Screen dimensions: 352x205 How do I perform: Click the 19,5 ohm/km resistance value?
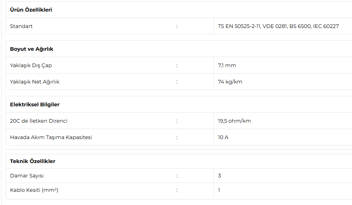click(234, 121)
